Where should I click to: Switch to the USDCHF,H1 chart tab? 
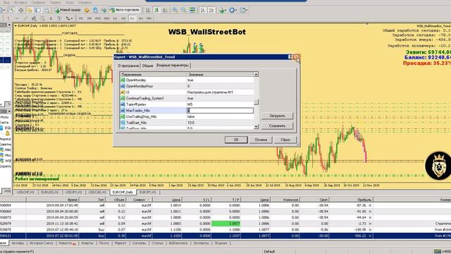pos(25,192)
